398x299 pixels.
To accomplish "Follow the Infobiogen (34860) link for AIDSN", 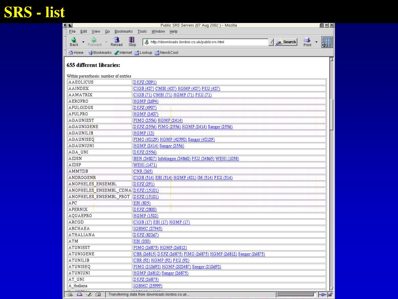I will pyautogui.click(x=174, y=158).
